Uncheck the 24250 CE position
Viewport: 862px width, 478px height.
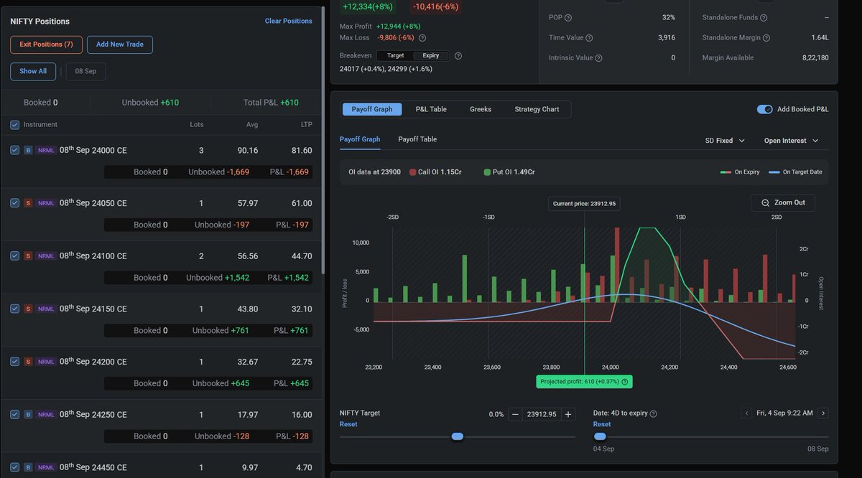pyautogui.click(x=15, y=415)
